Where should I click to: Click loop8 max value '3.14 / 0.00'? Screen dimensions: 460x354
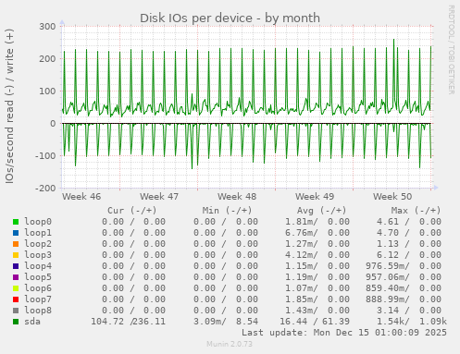coord(409,311)
